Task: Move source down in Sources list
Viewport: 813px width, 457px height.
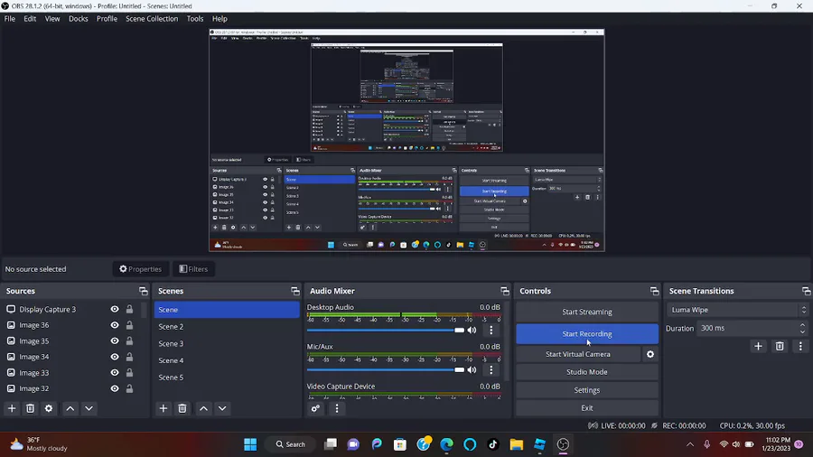Action: click(x=89, y=408)
